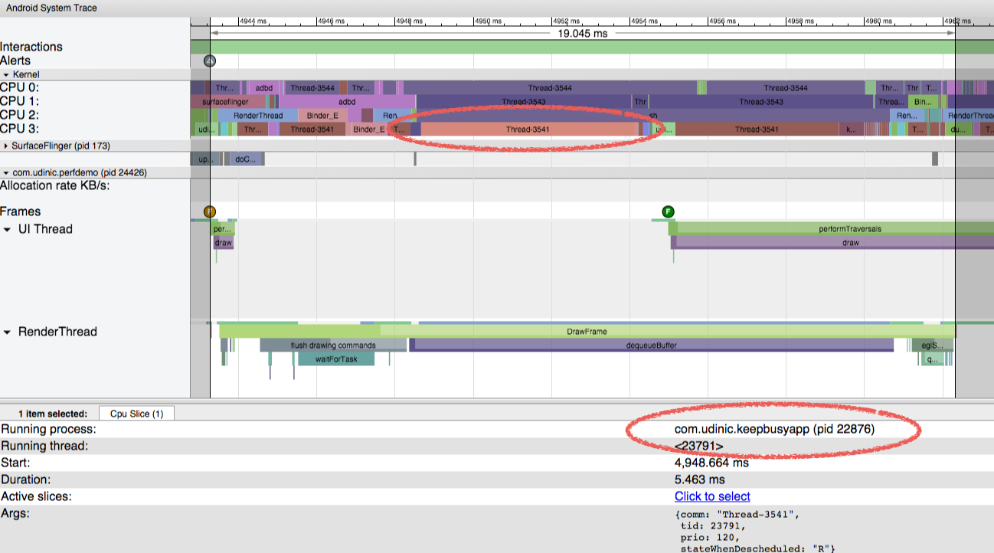Click the 'CPU 0:' row label

(x=20, y=87)
